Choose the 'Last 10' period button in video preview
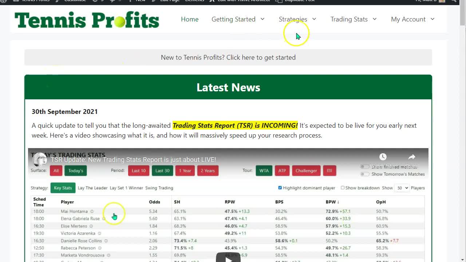This screenshot has height=262, width=466. tap(139, 171)
